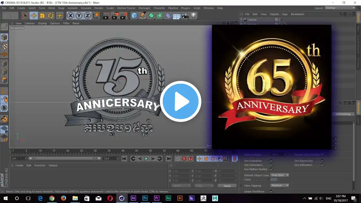Click the end frame field showing 75 F

pyautogui.click(x=111, y=159)
